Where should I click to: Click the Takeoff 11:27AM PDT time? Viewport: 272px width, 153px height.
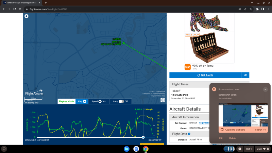(180, 95)
